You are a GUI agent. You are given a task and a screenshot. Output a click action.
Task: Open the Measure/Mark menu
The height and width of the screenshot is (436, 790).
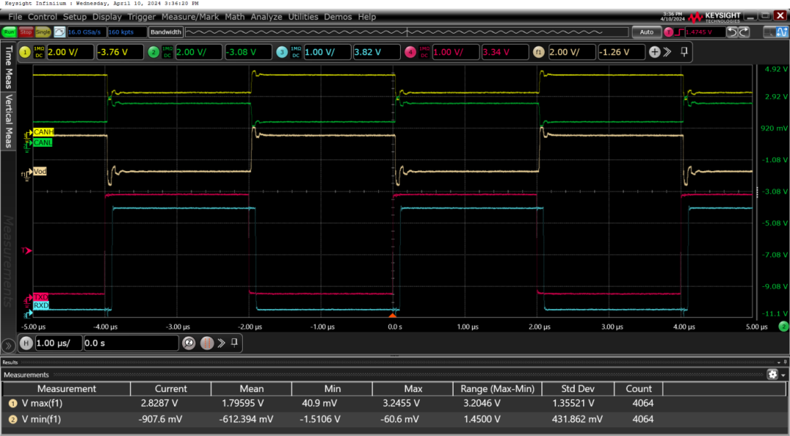(190, 16)
